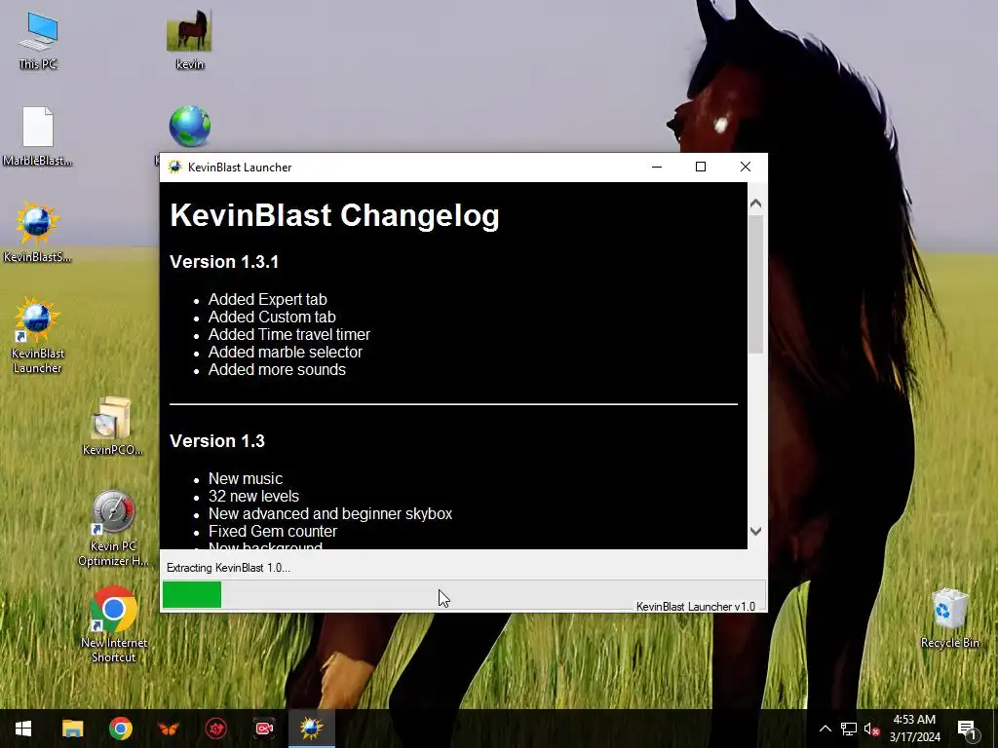Click the changelog scrollbar thumb

tap(755, 284)
